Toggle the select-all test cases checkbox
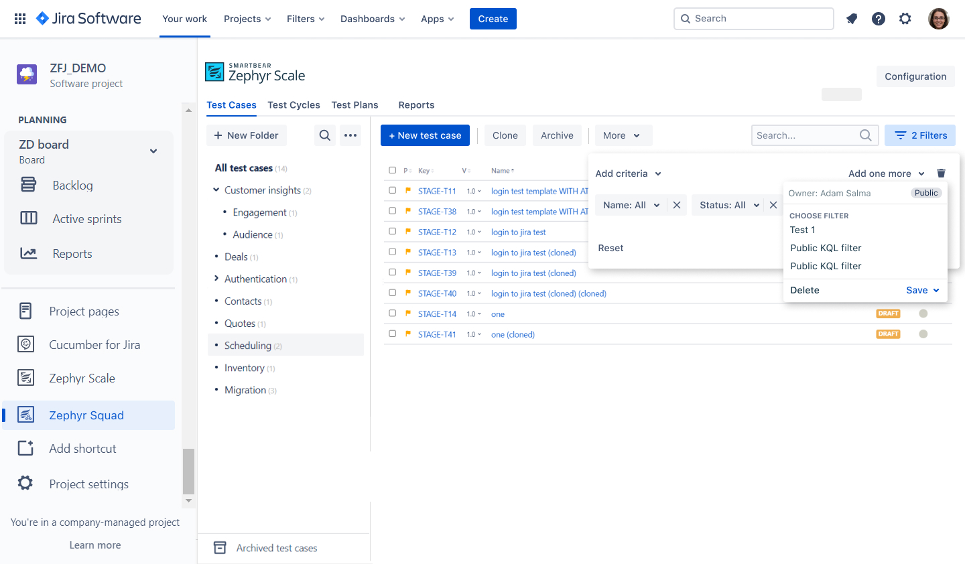The width and height of the screenshot is (965, 564). coord(393,170)
